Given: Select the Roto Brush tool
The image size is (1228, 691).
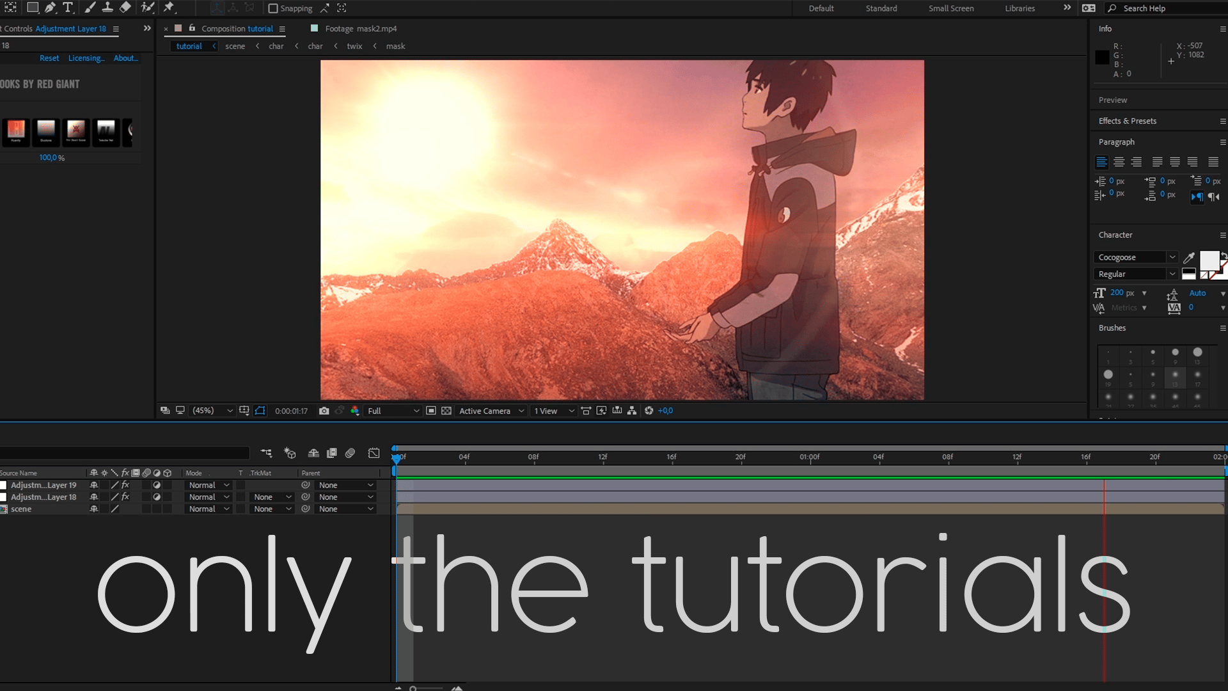Looking at the screenshot, I should 148,8.
